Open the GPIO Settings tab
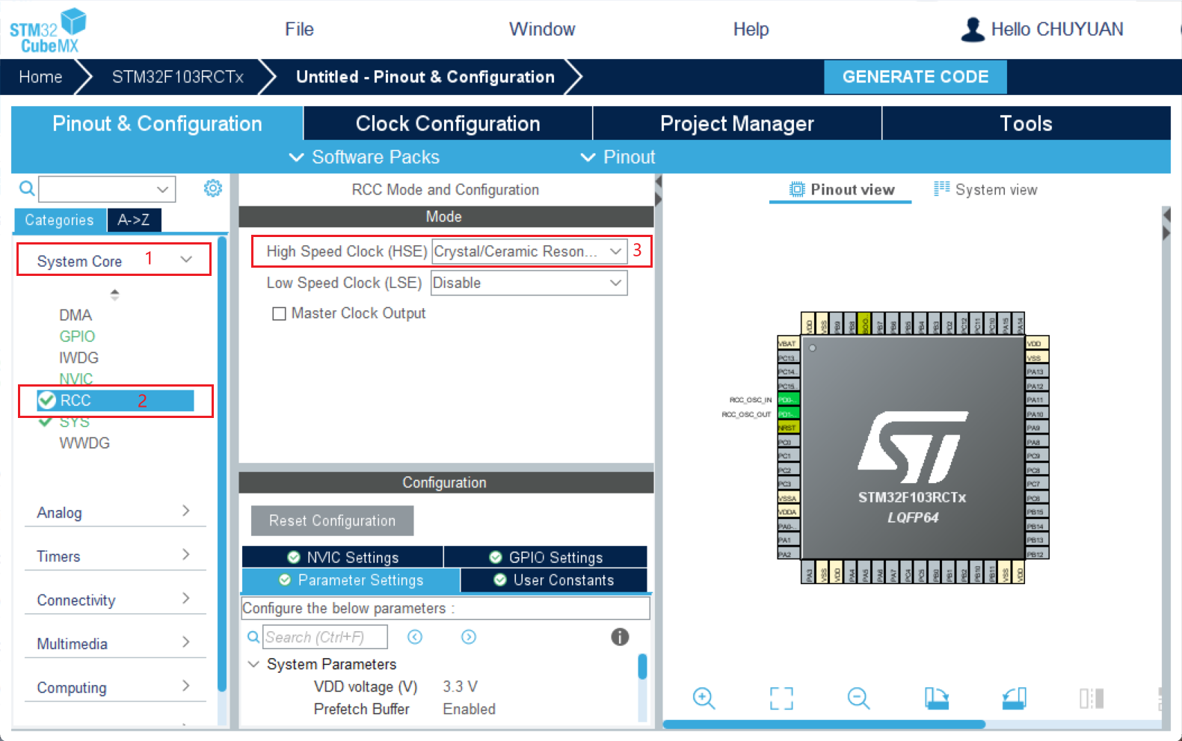 (546, 557)
